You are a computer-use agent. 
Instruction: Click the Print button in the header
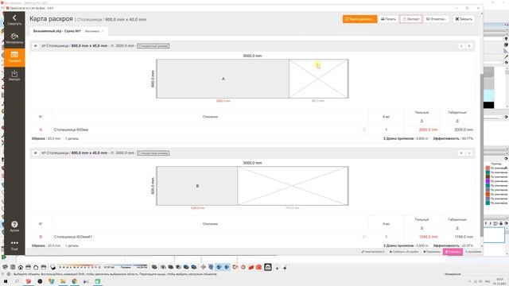[x=388, y=19]
